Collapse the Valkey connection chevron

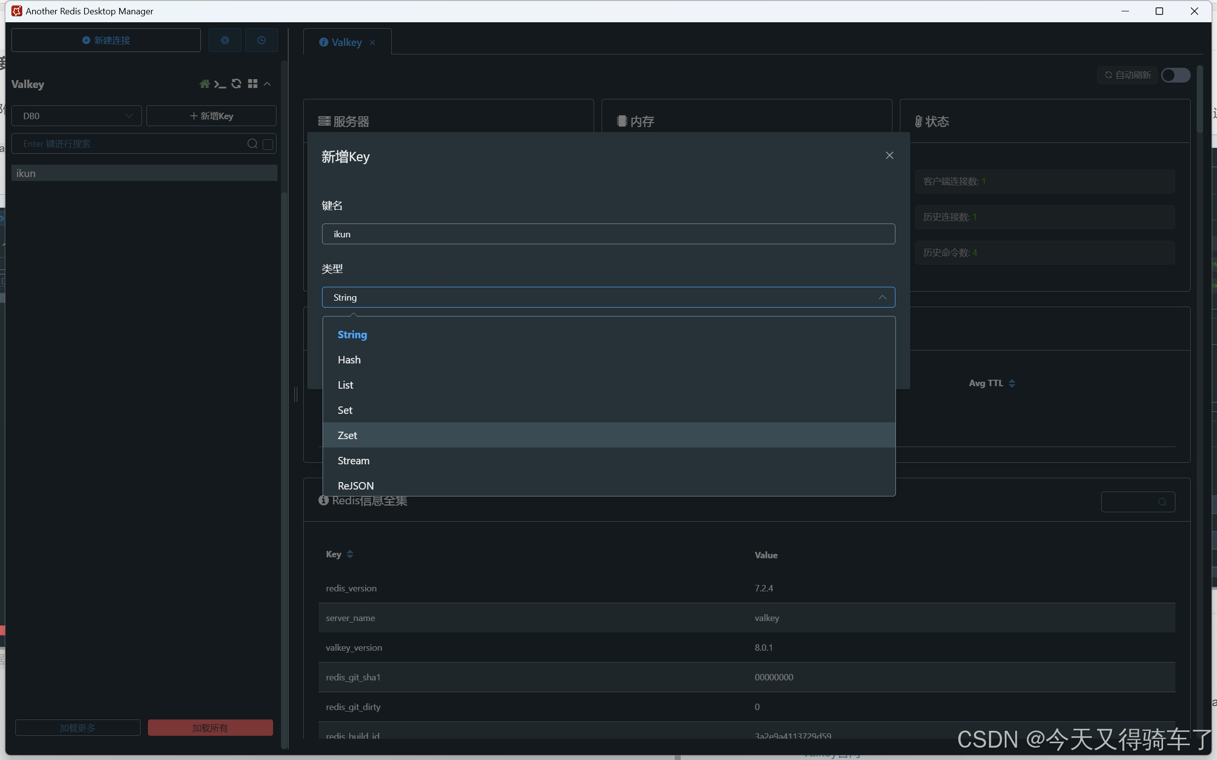point(268,84)
